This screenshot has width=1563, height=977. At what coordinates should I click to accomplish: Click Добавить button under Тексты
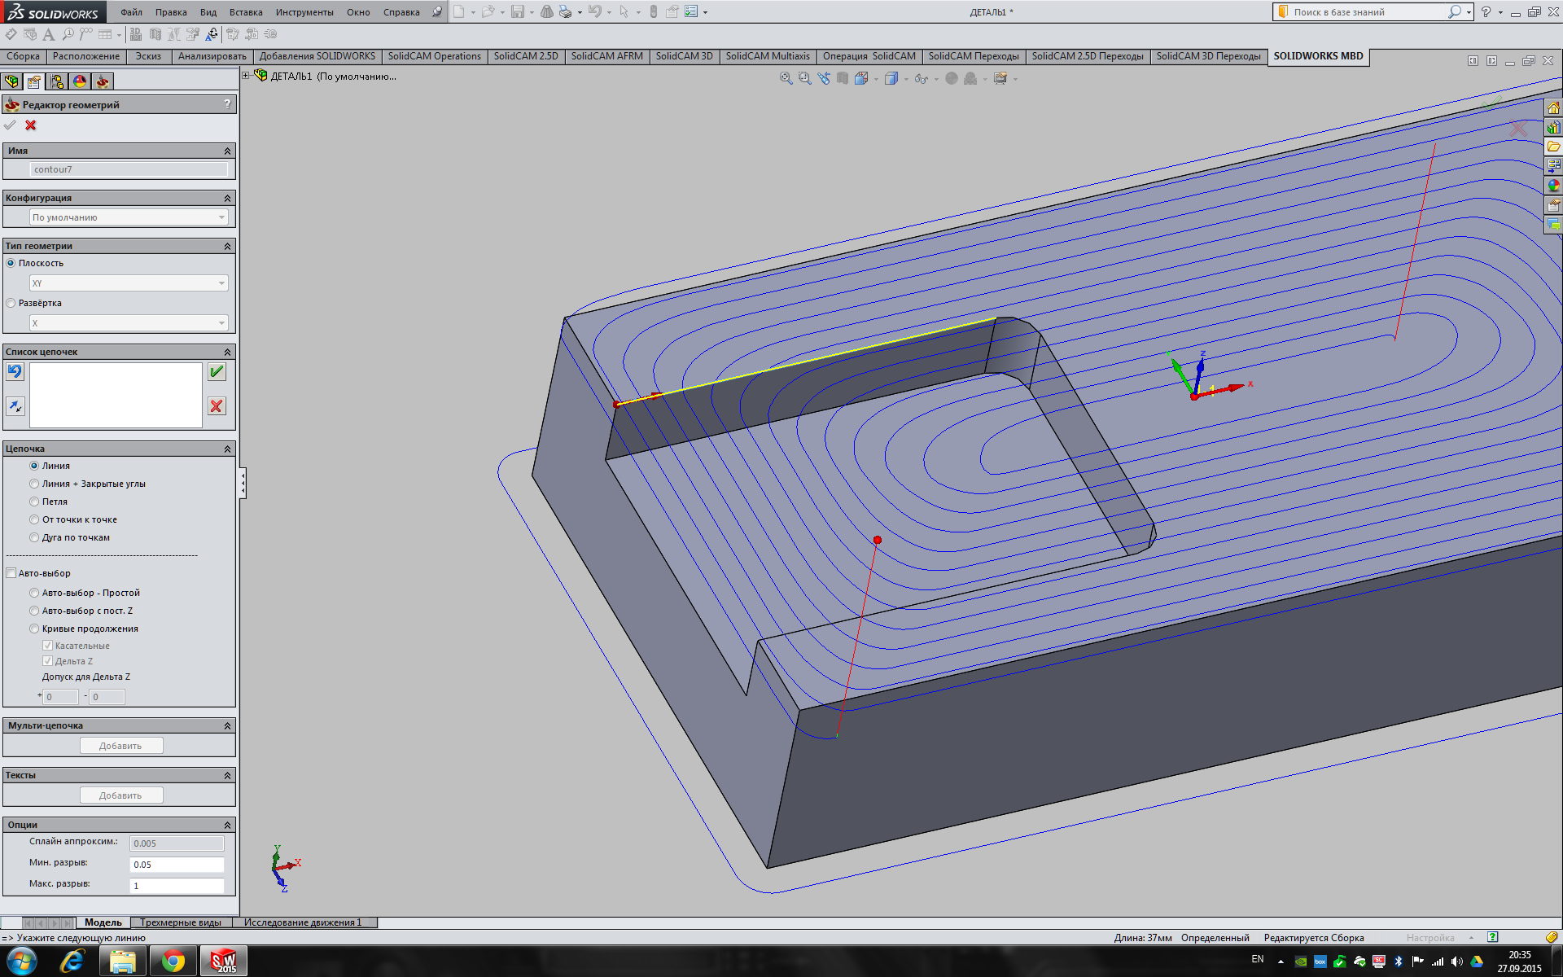coord(120,795)
